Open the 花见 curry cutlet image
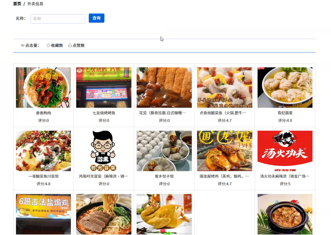Viewport: 331px width, 235px height. point(164,87)
